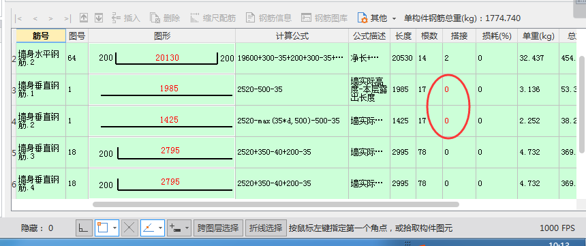Click lap cell value 2 in row 2
The image size is (586, 246).
pos(459,58)
